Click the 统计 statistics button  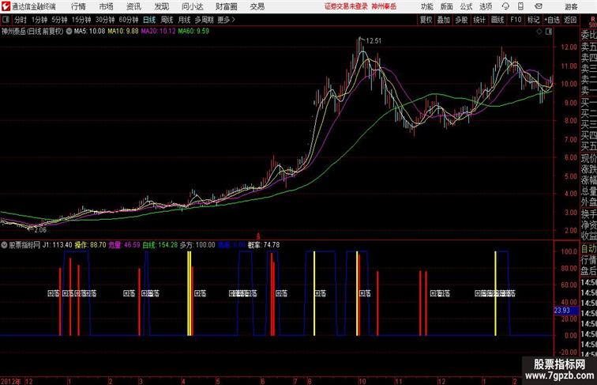coord(479,20)
